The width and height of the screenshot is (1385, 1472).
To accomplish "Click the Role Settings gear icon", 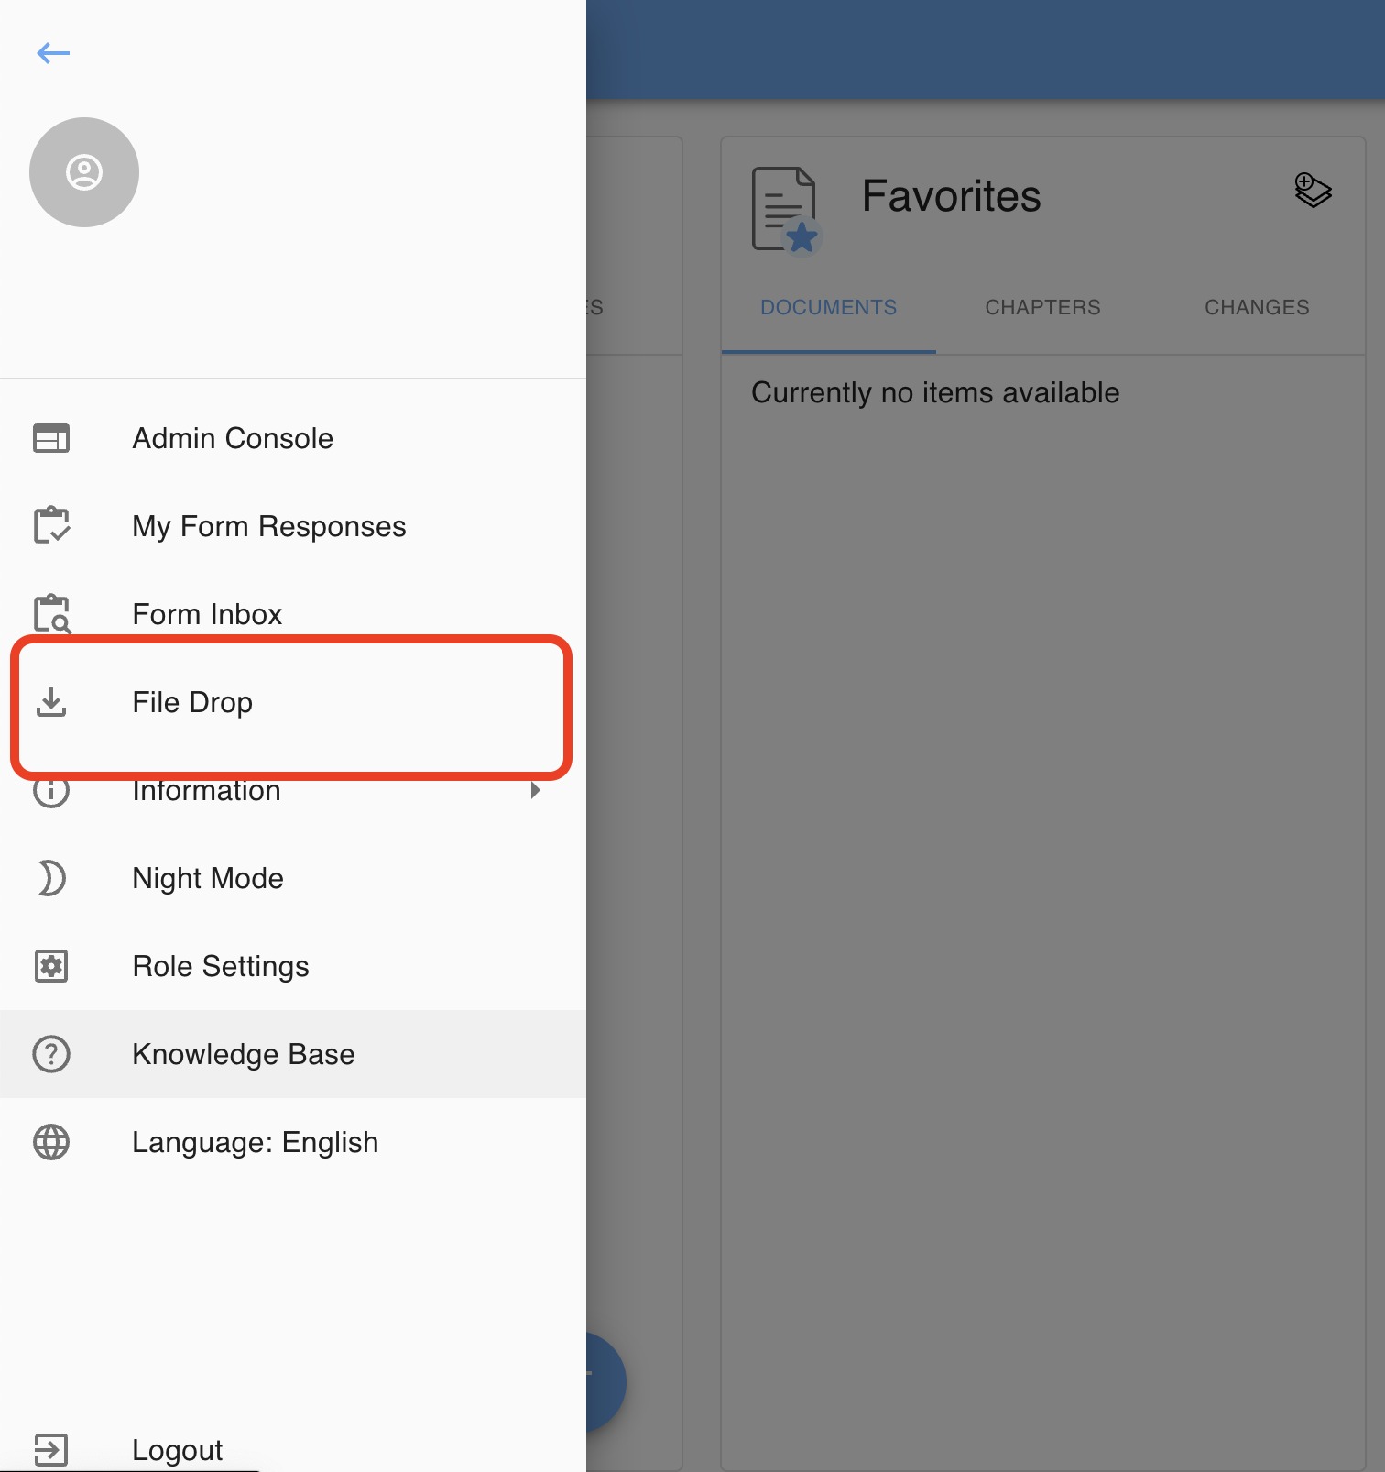I will pos(51,966).
